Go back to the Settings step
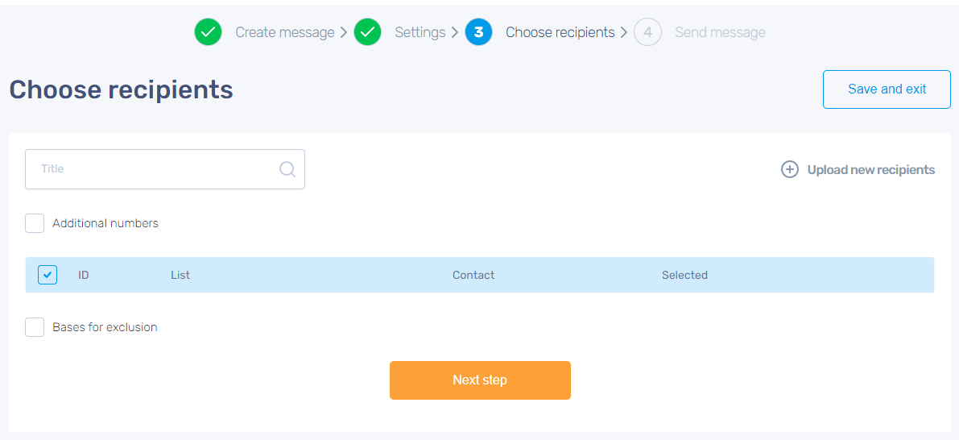This screenshot has height=440, width=959. click(420, 32)
